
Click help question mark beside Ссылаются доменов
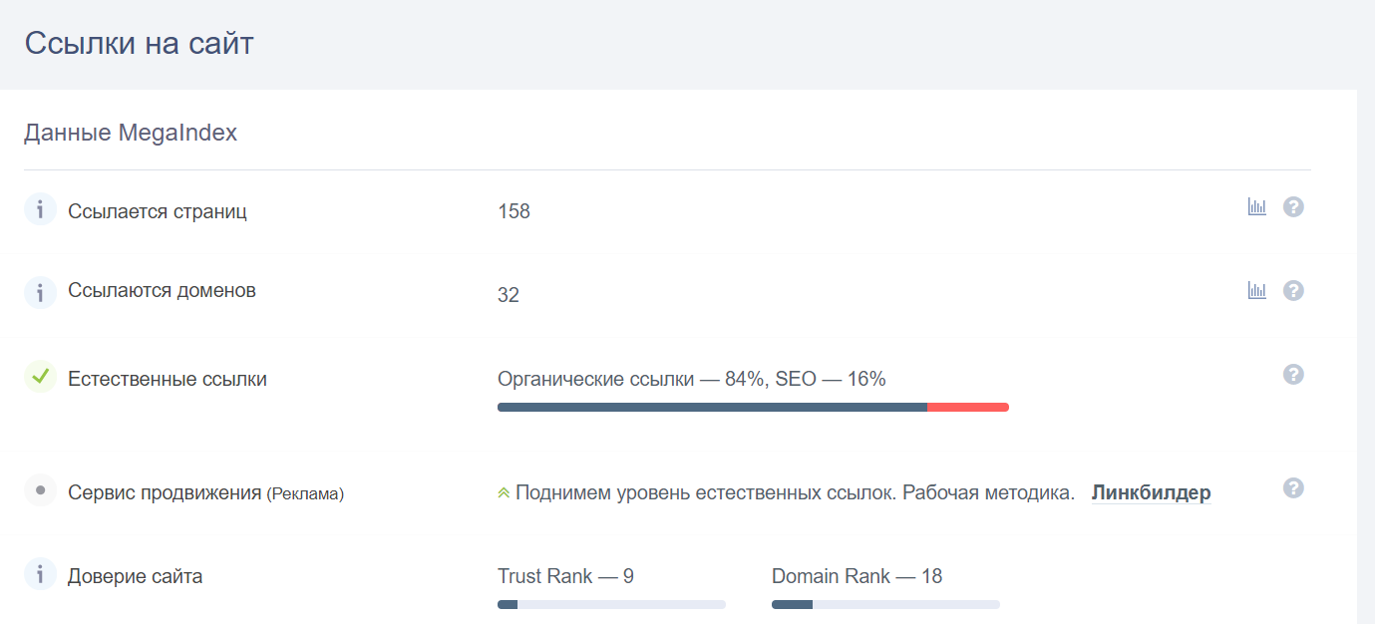tap(1293, 291)
